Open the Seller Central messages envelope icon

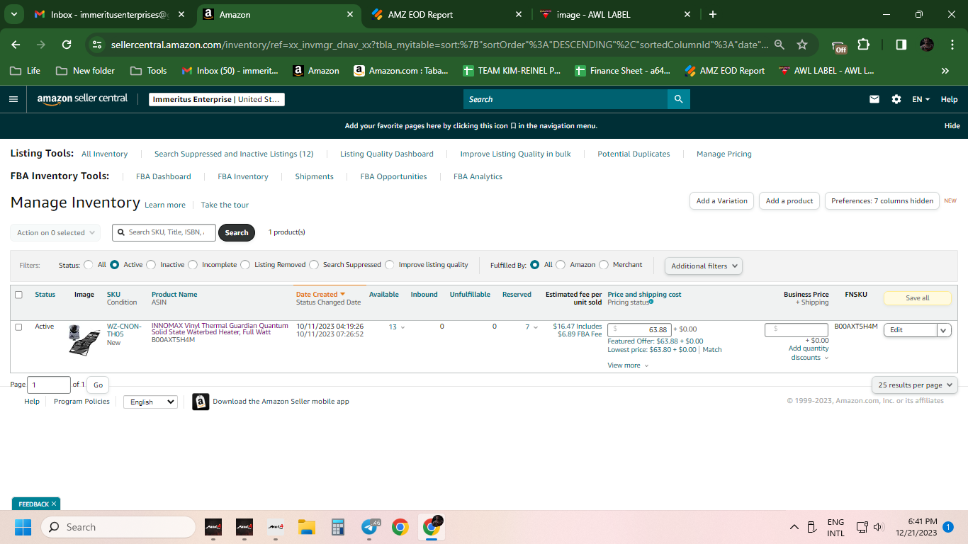[874, 99]
